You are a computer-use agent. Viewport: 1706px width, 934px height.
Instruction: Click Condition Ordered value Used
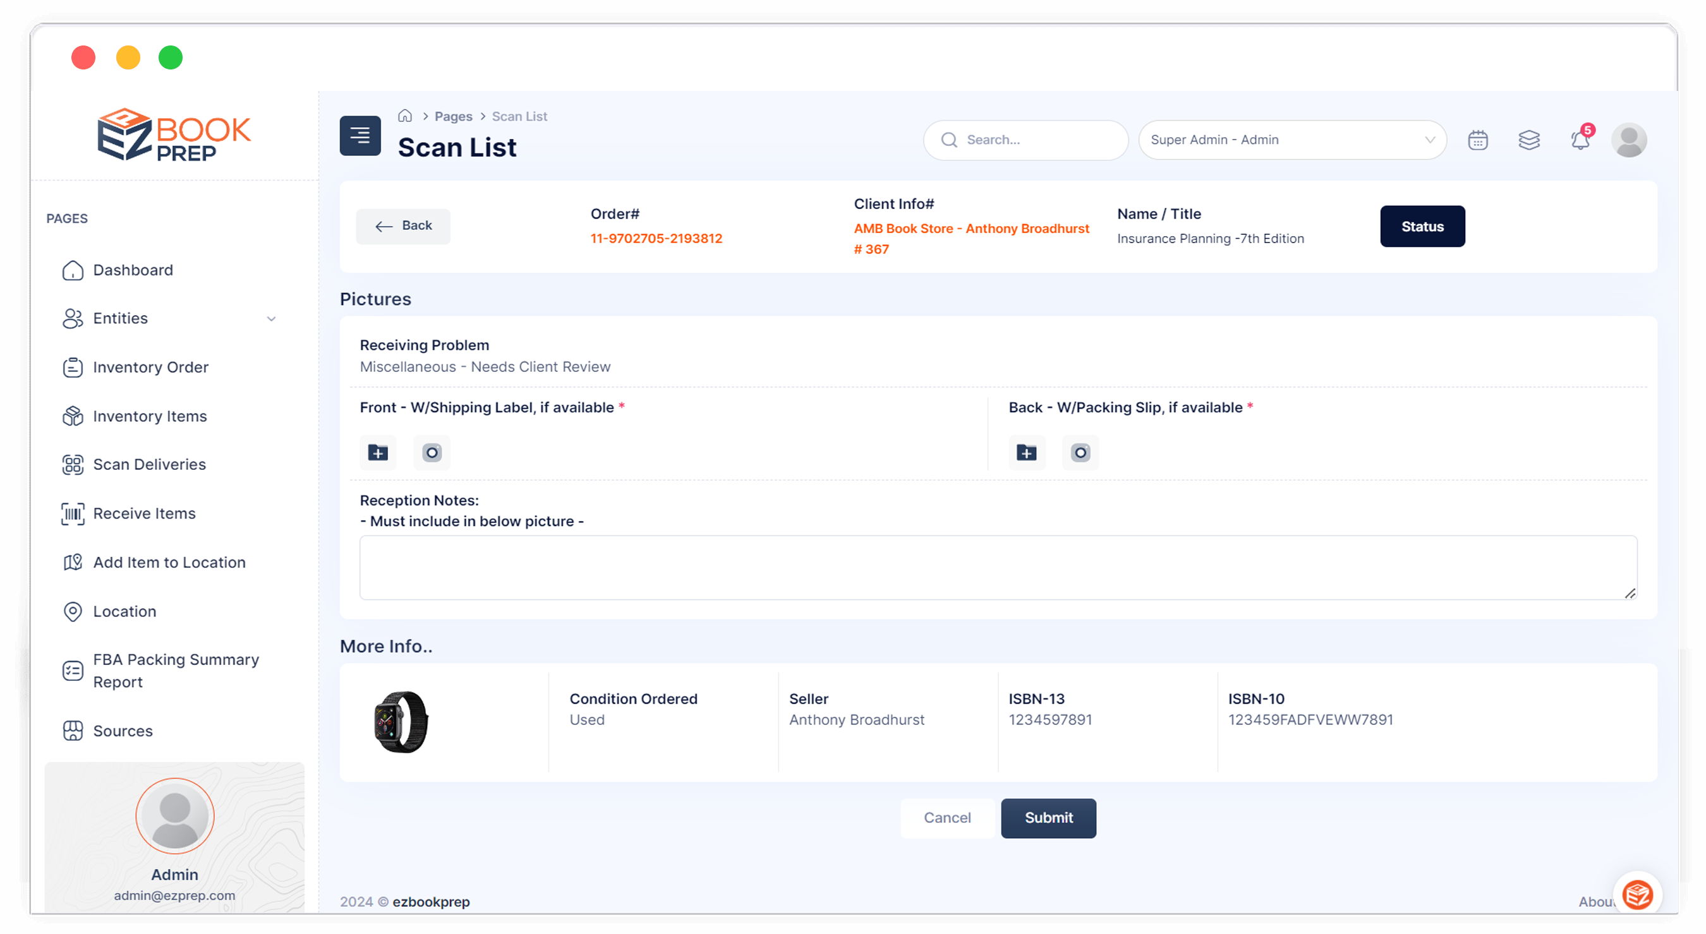587,719
